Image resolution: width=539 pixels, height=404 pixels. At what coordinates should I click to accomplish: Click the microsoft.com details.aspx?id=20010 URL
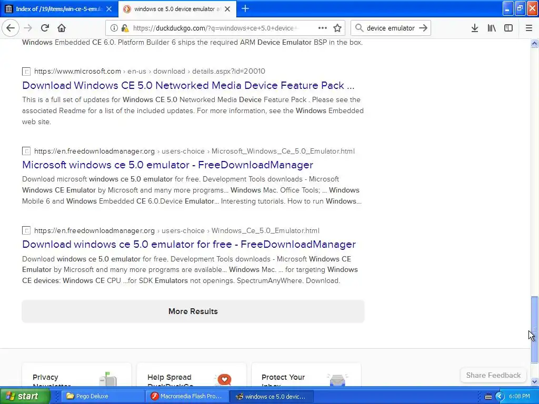pyautogui.click(x=149, y=71)
